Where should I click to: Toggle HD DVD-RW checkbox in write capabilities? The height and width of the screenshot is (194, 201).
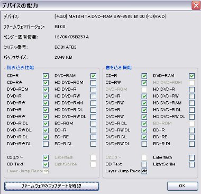pyautogui.click(x=192, y=96)
